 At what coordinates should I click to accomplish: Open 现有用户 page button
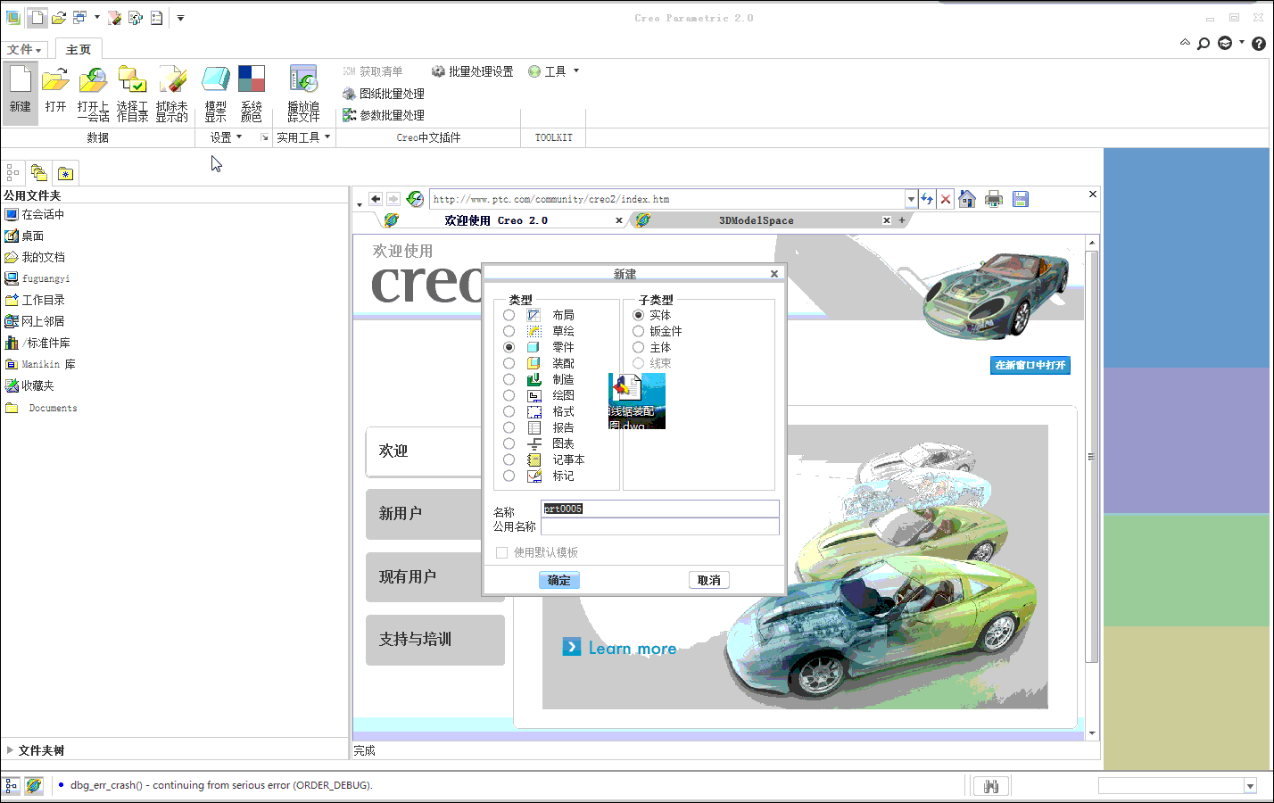(425, 577)
